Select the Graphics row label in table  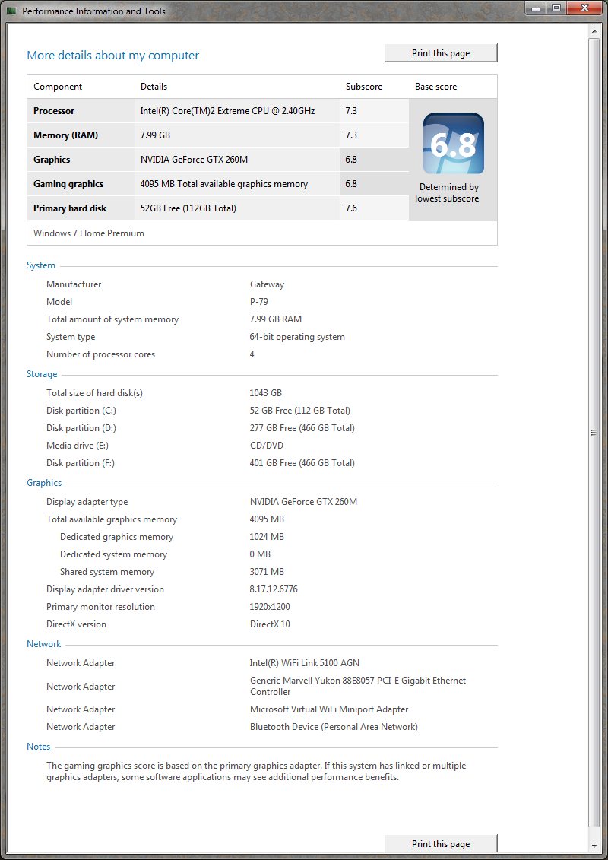(x=52, y=160)
